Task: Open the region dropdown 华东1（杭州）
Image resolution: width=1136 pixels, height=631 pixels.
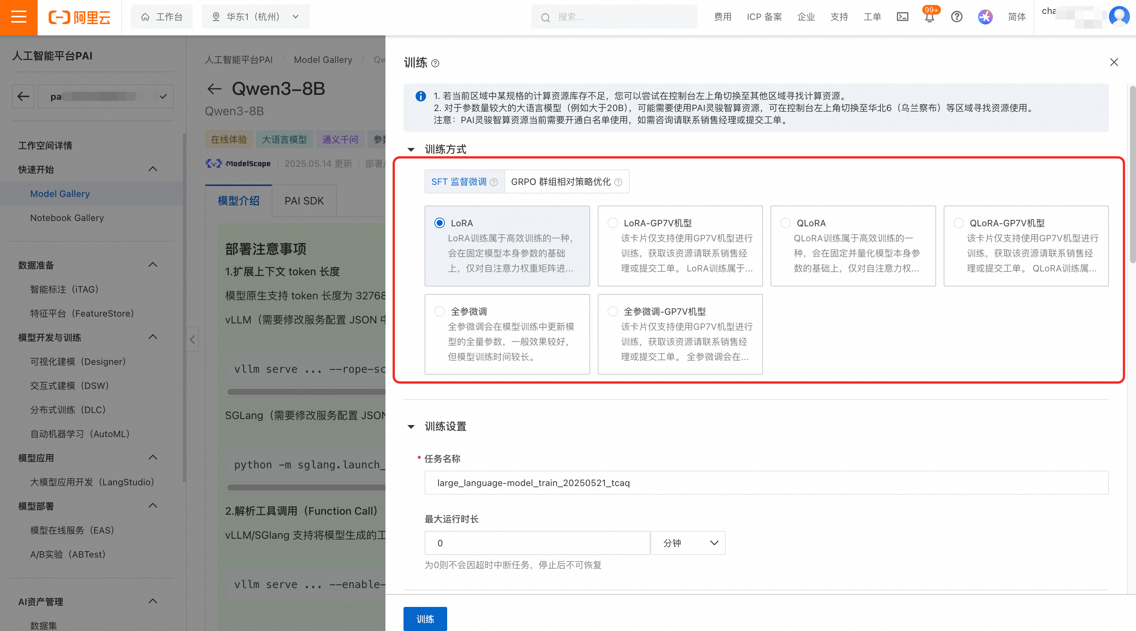Action: point(256,17)
